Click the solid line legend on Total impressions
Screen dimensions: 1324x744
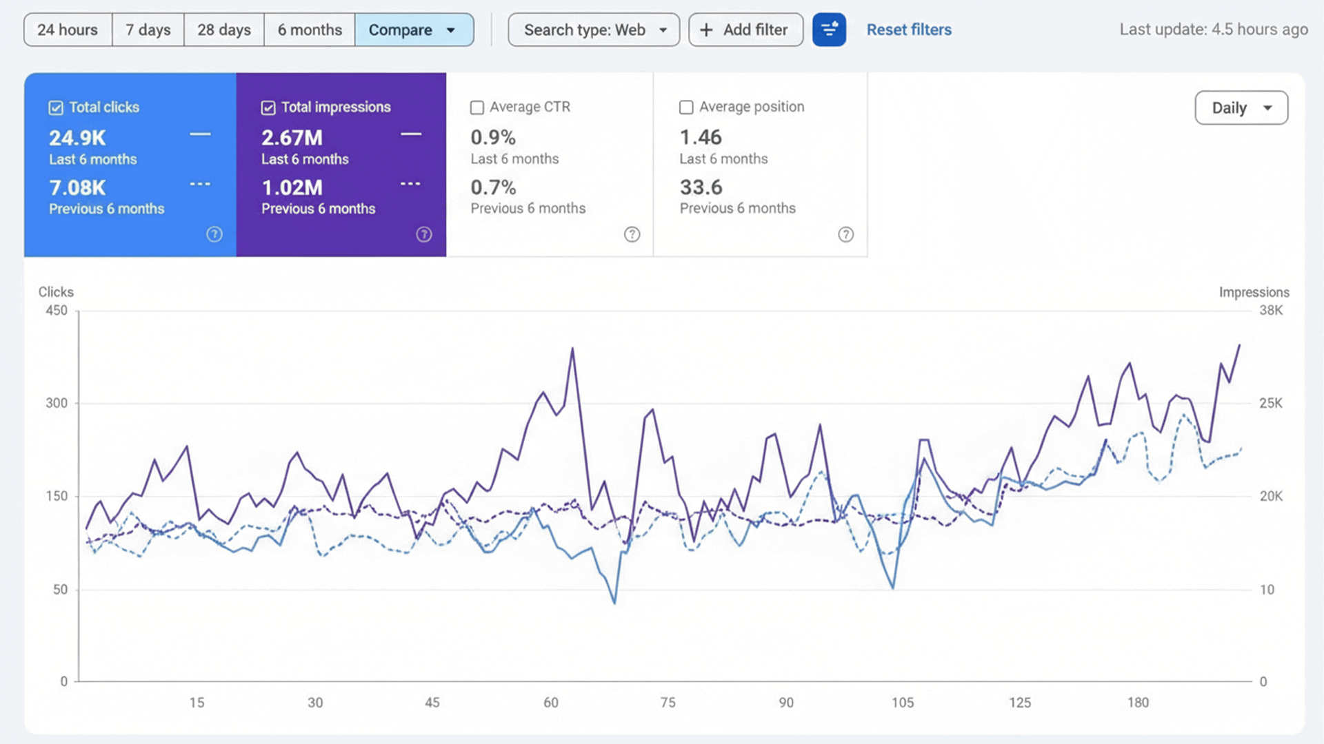411,134
